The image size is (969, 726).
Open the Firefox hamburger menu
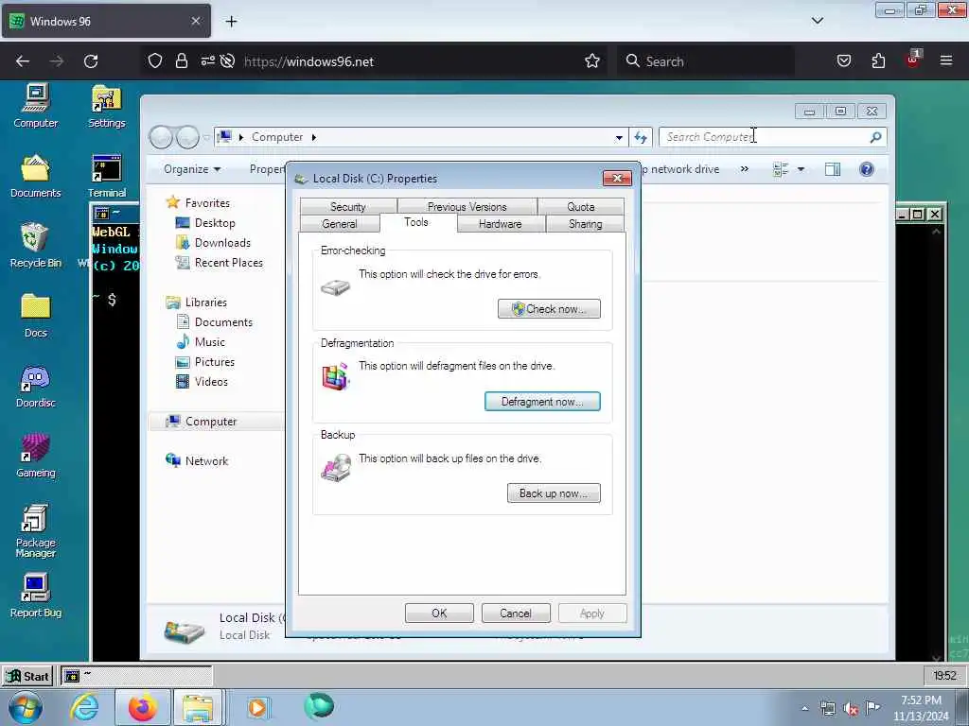click(945, 61)
